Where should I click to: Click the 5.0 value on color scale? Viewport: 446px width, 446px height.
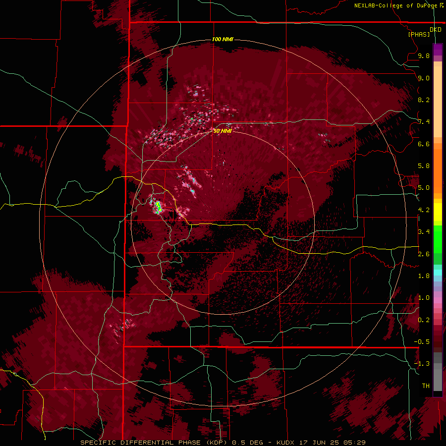tap(424, 188)
